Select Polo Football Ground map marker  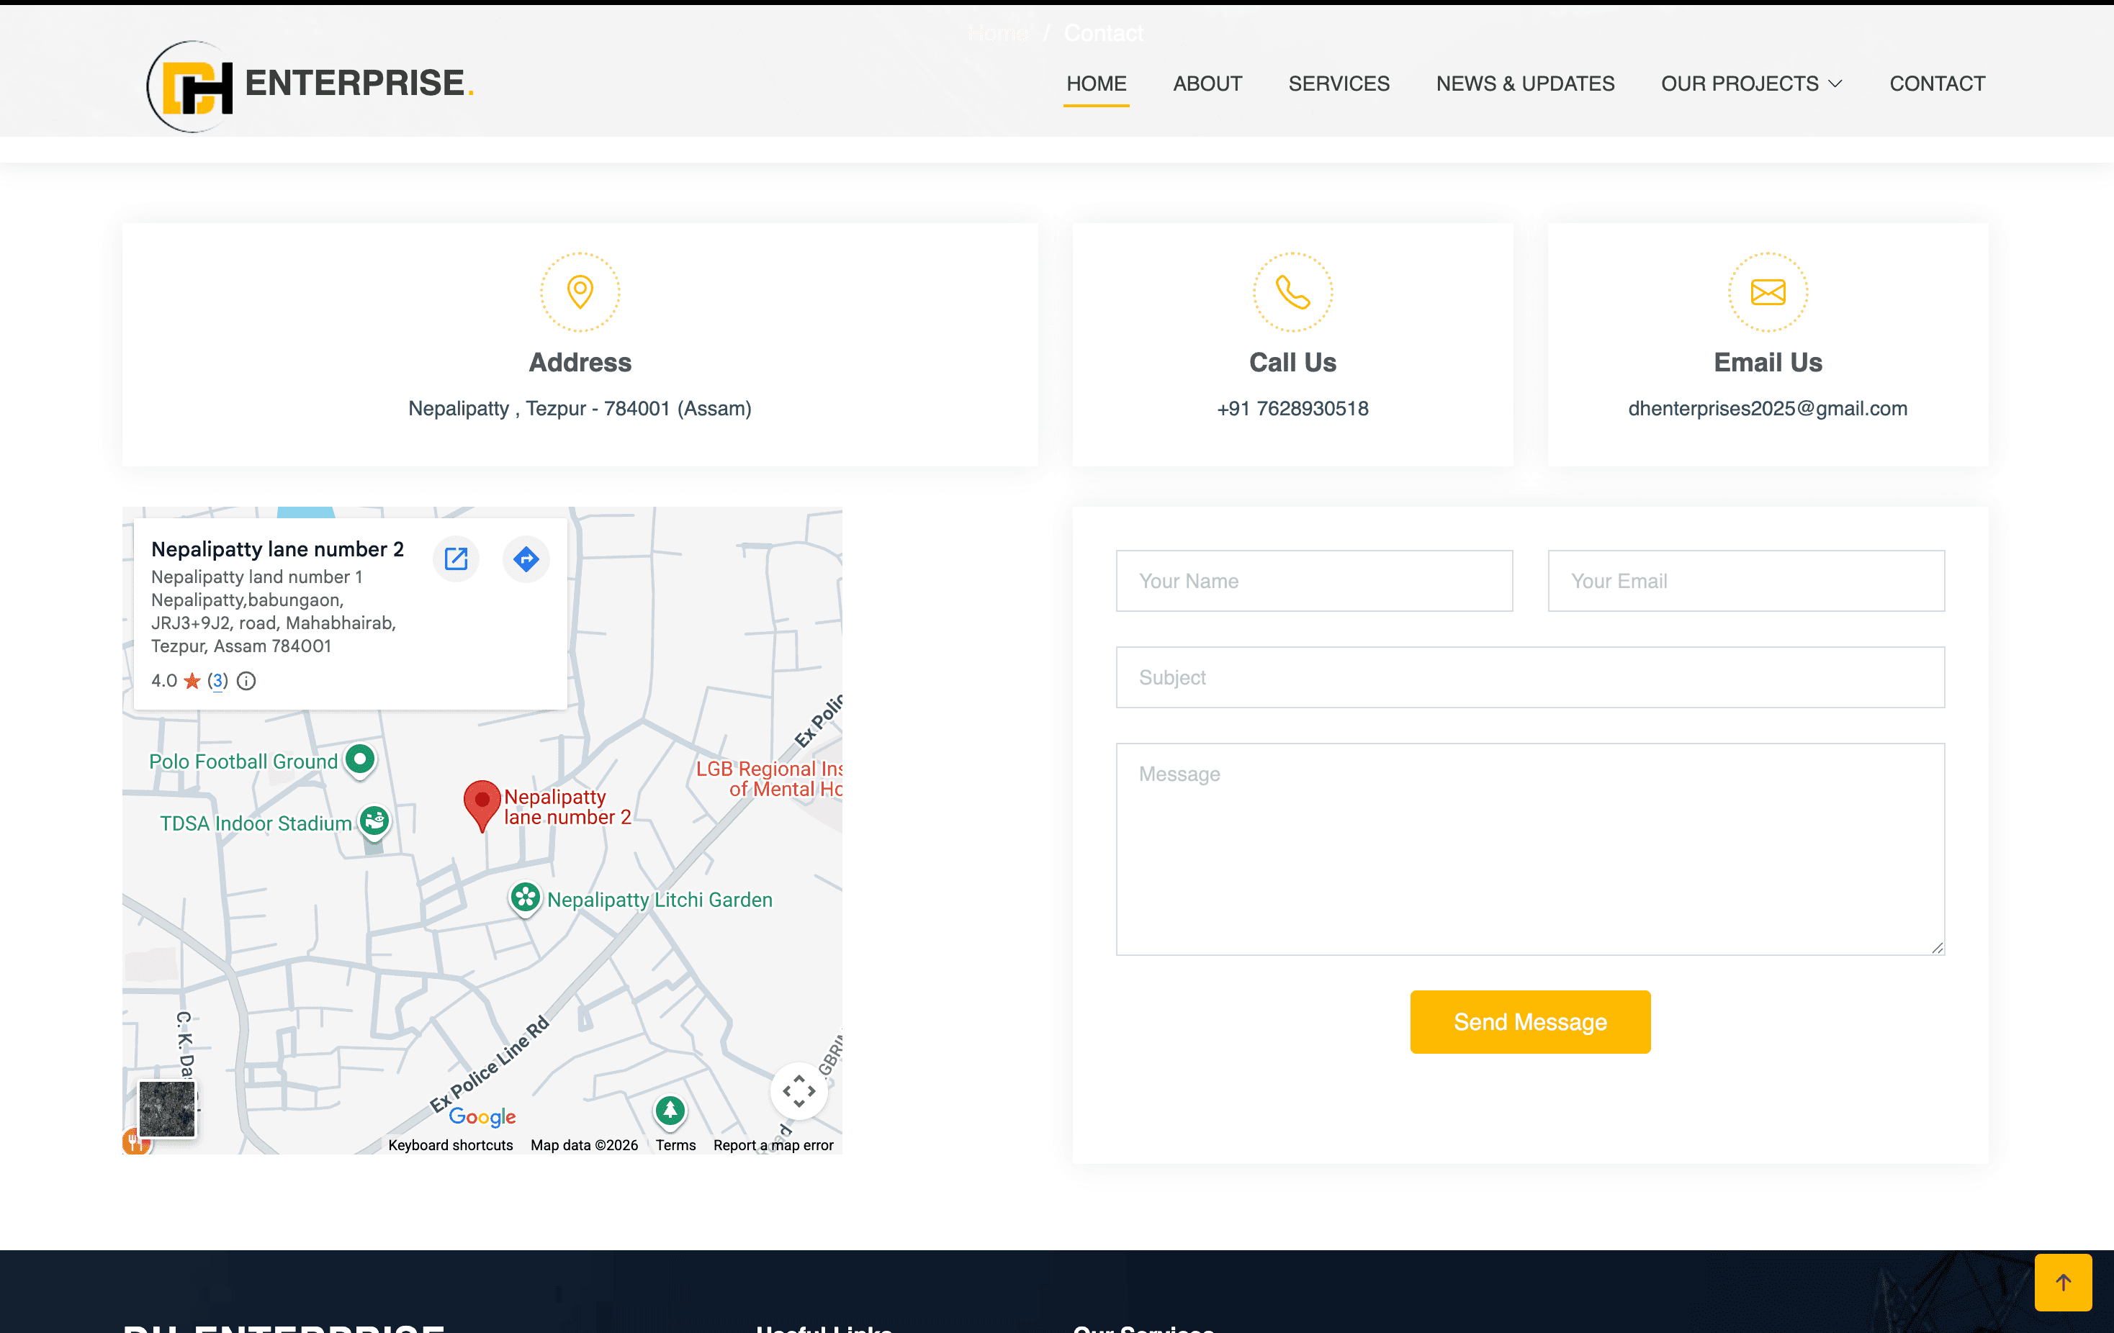tap(360, 759)
